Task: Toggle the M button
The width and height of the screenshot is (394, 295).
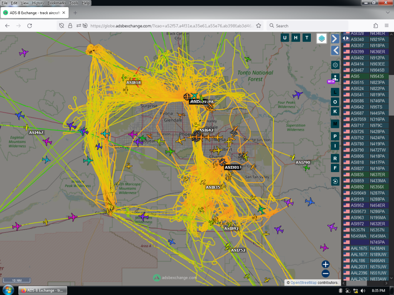Action: (x=335, y=124)
